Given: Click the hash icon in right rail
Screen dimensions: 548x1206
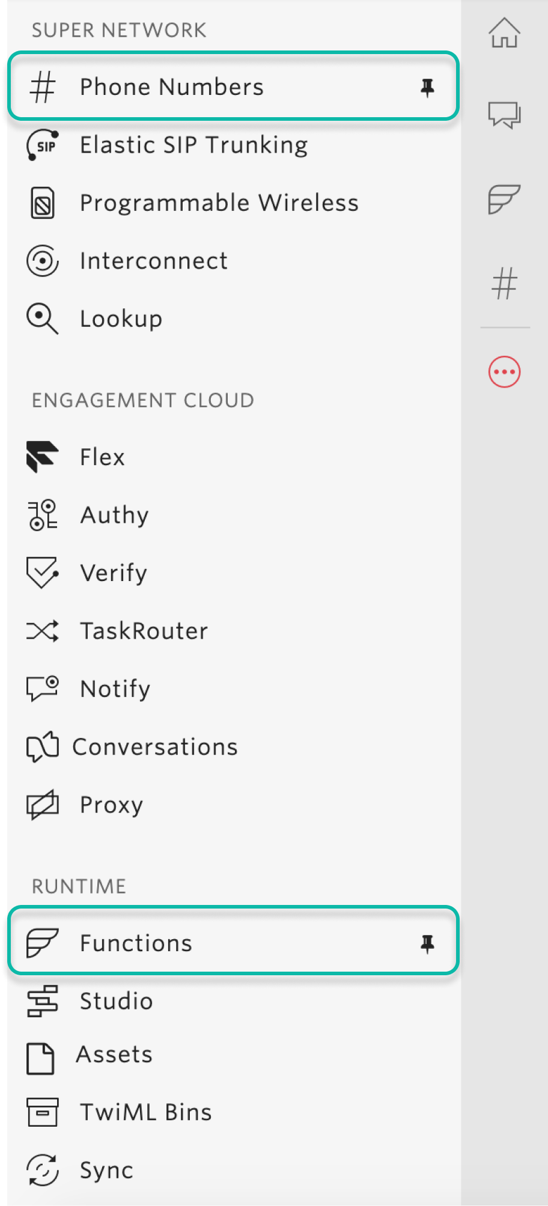Looking at the screenshot, I should tap(504, 284).
